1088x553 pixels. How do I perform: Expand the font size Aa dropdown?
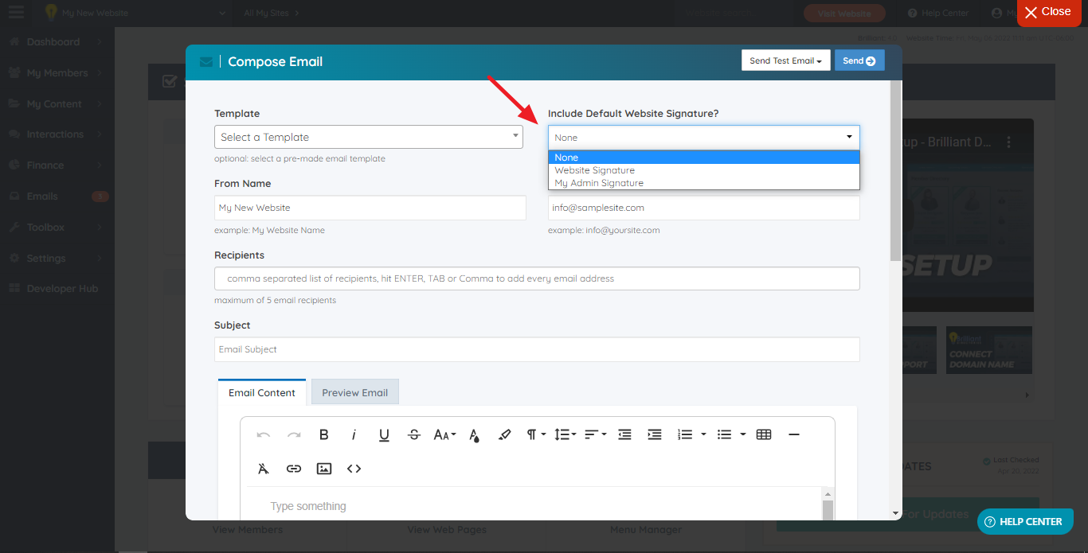click(444, 434)
